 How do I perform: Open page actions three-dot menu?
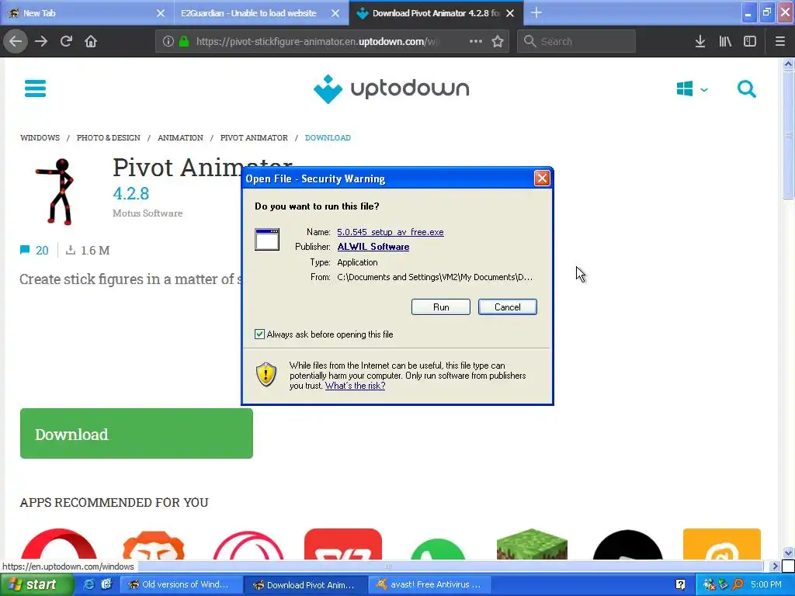coord(476,41)
